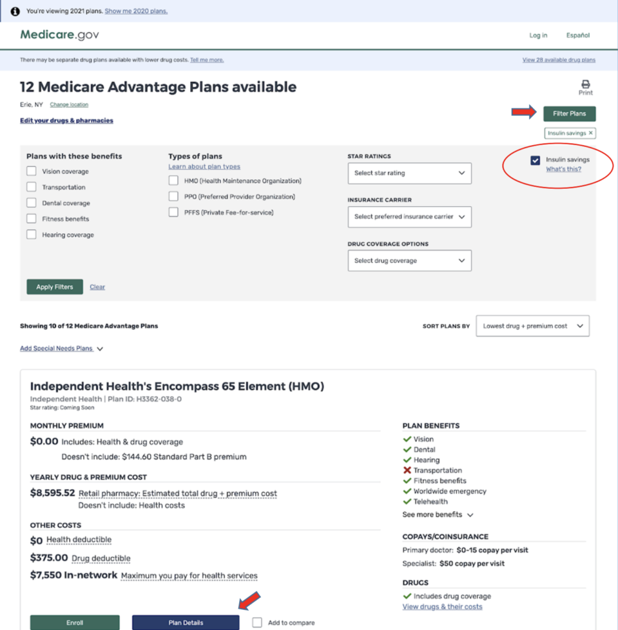Enable the Transportation benefit filter
The width and height of the screenshot is (618, 630).
[31, 187]
